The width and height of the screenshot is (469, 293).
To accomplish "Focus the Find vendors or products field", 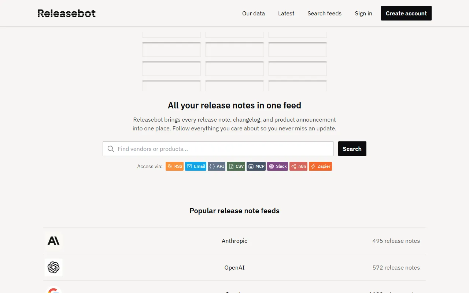I will pos(224,149).
